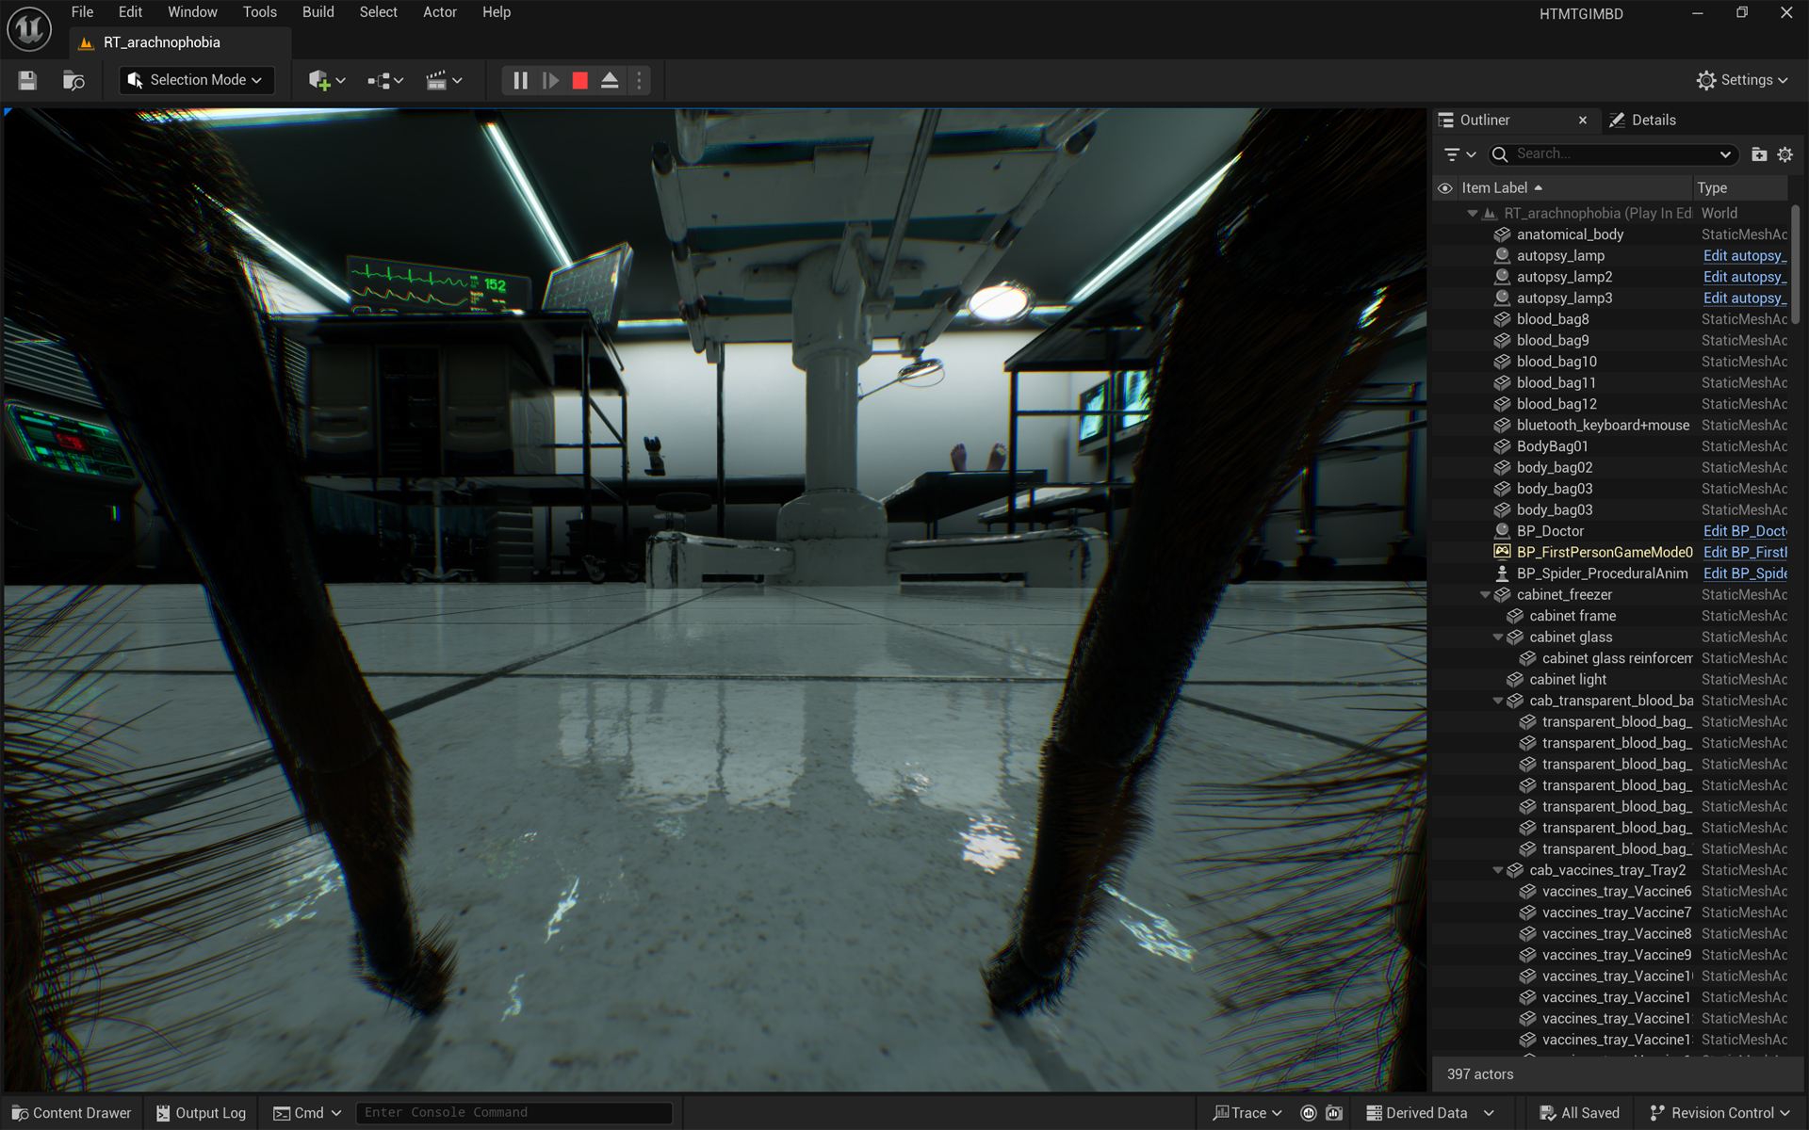Image resolution: width=1809 pixels, height=1130 pixels.
Task: Click the Browse content folder icon
Action: (73, 81)
